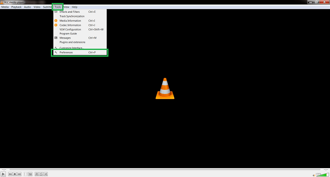Stop playback with the Stop button

[15, 174]
